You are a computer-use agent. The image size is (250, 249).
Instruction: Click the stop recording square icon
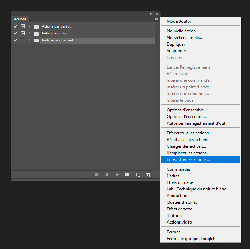(97, 174)
